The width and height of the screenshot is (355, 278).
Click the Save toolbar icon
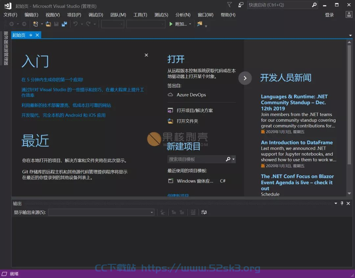click(57, 24)
